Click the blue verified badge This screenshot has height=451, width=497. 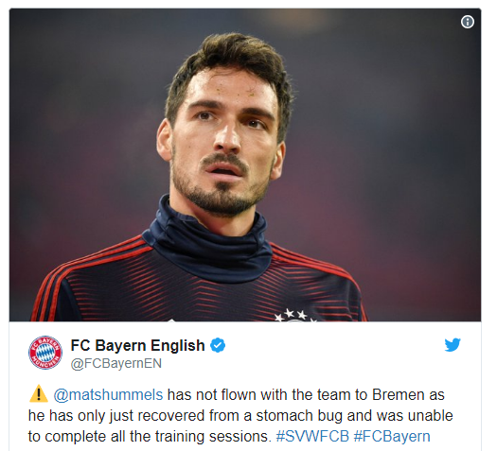pos(218,345)
